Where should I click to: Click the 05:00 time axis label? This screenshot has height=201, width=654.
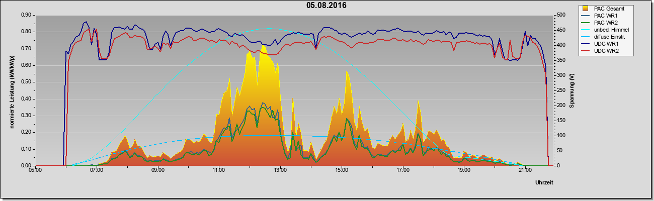coord(35,171)
